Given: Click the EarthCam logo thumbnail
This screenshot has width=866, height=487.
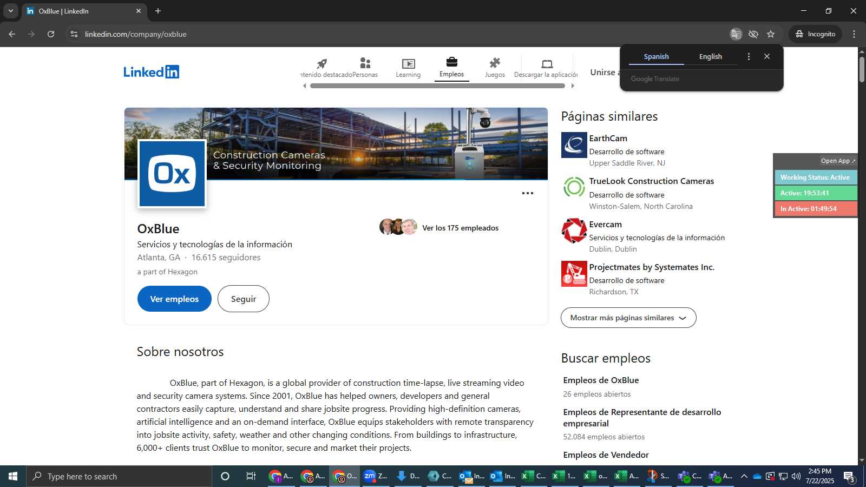Looking at the screenshot, I should coord(574,145).
